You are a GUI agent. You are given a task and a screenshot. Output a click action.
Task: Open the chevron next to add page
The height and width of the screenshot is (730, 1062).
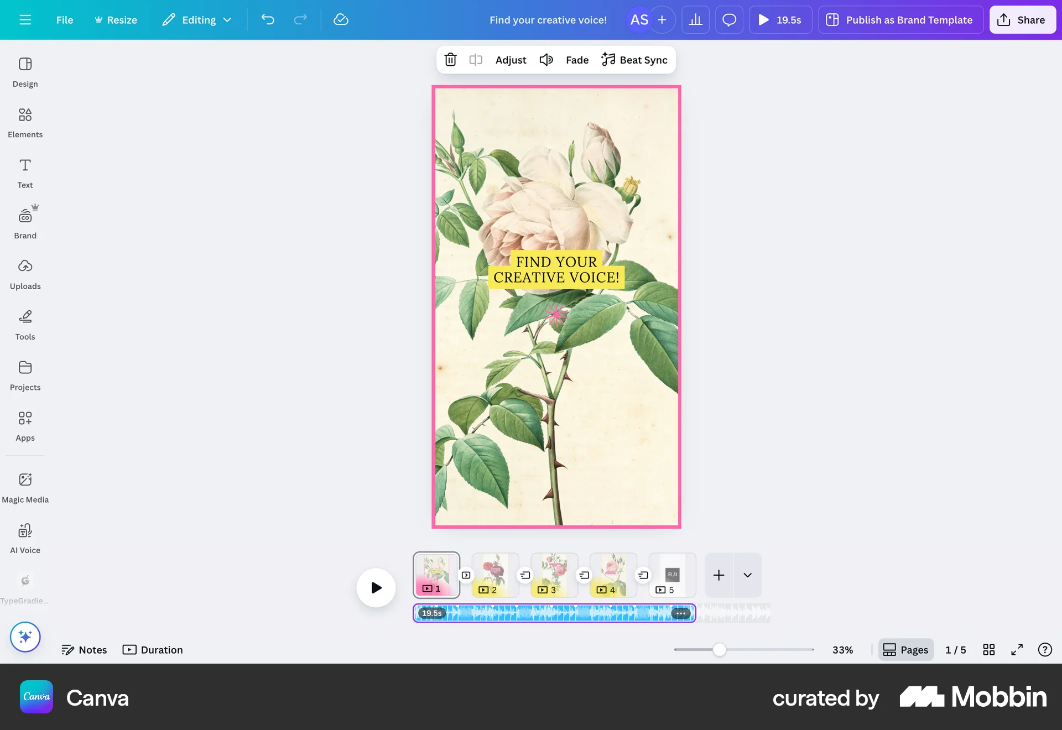tap(748, 575)
